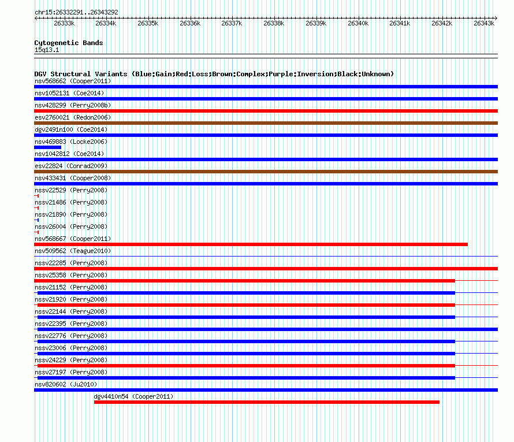Select the blue nsv820602 gain bar
514x442 pixels.
(266, 390)
